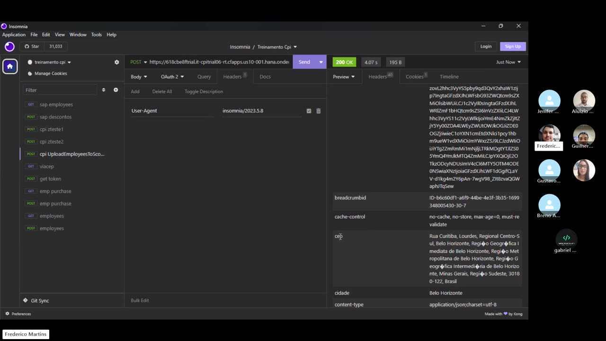Select the cpi UploadEmployeesToSco request
The width and height of the screenshot is (606, 341).
[72, 154]
